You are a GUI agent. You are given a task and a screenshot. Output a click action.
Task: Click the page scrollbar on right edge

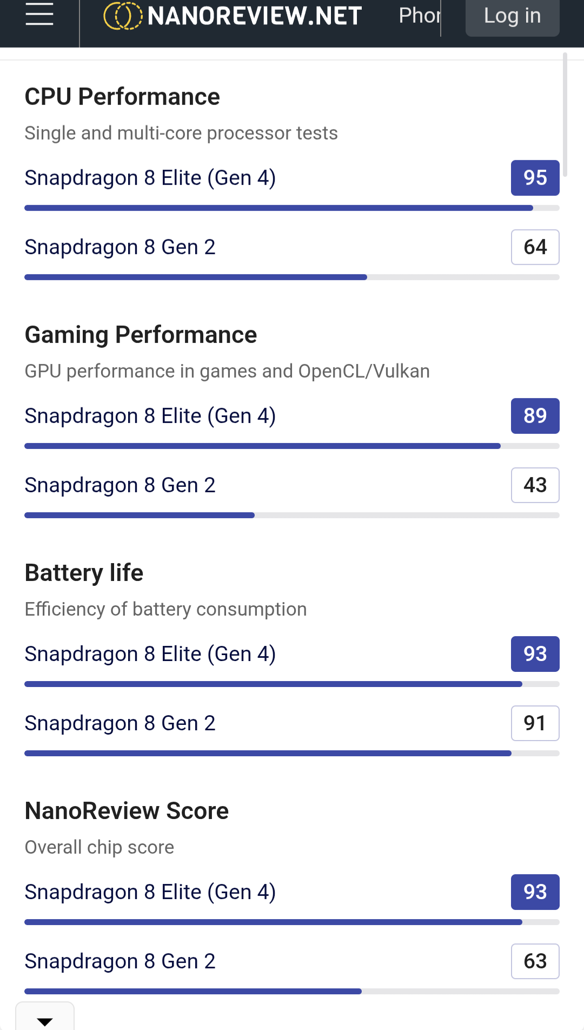pyautogui.click(x=565, y=115)
